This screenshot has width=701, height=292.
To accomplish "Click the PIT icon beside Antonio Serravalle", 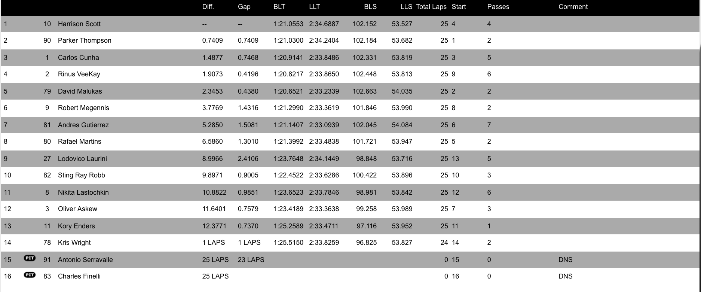I will [x=30, y=258].
